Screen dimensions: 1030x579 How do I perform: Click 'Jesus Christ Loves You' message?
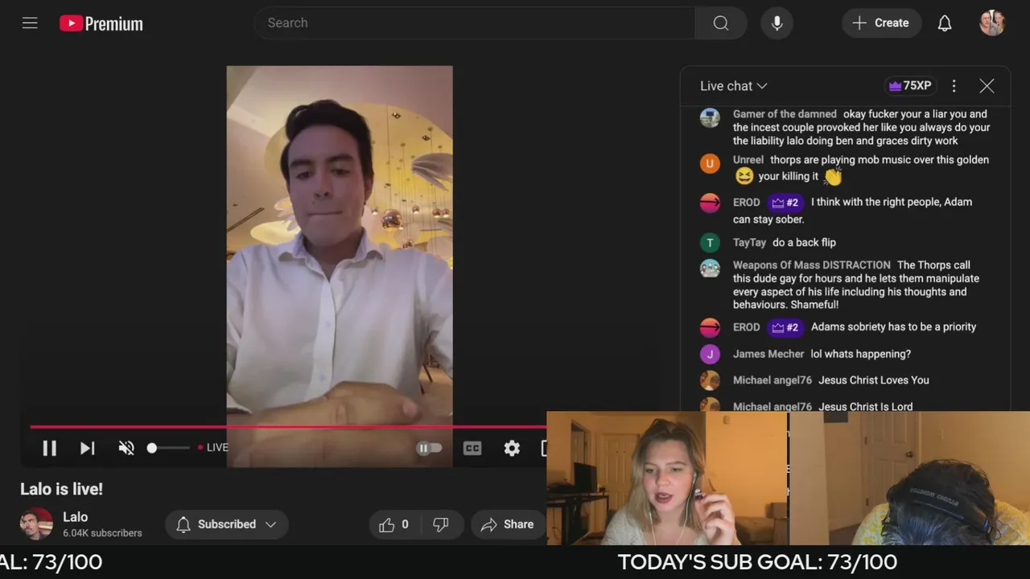pyautogui.click(x=874, y=380)
